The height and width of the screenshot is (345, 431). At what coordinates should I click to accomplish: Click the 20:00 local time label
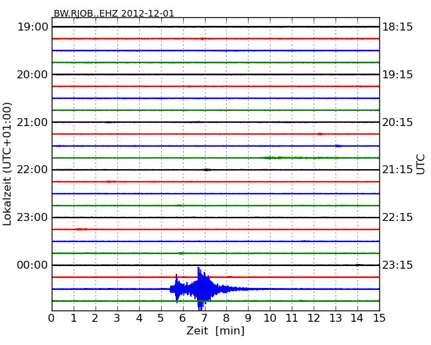[32, 74]
